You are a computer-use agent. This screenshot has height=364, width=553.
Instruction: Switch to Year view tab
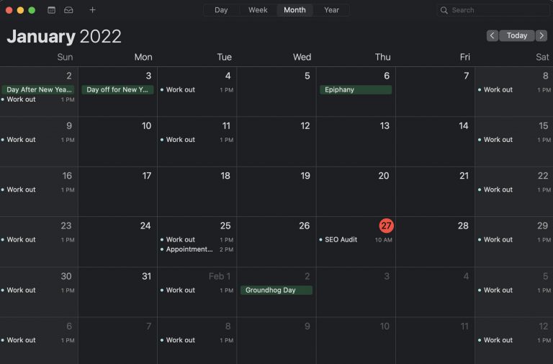point(331,10)
